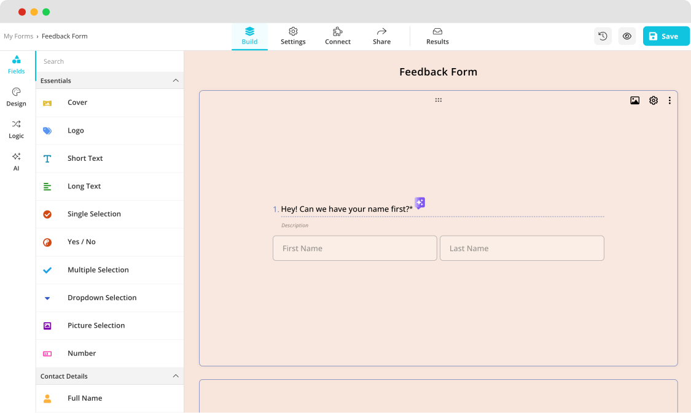
Task: Click the AI sparkle beside the name question
Action: [x=420, y=203]
